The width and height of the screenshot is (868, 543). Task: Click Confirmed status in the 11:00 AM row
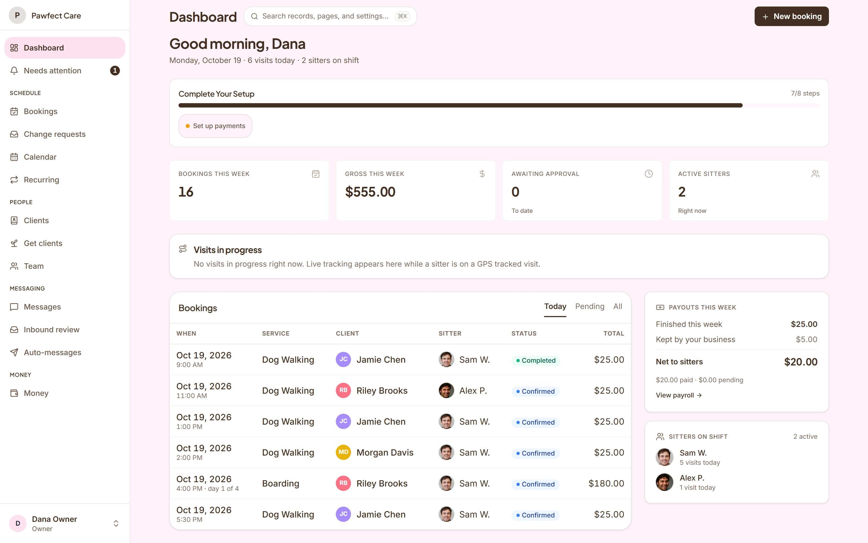click(535, 392)
